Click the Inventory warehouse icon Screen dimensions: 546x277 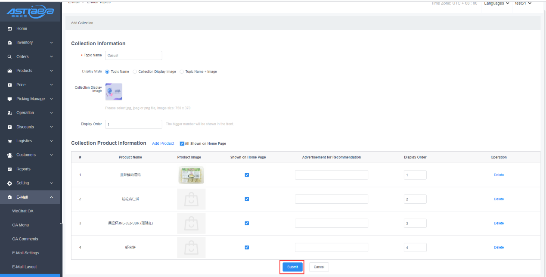(x=9, y=43)
